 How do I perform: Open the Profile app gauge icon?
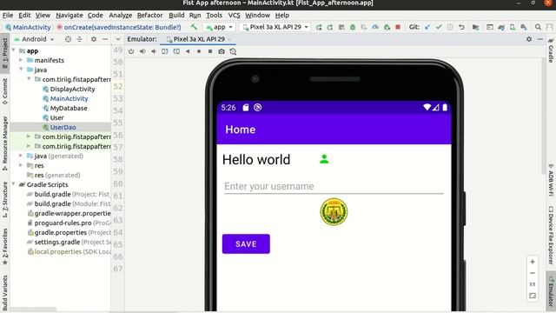click(375, 27)
